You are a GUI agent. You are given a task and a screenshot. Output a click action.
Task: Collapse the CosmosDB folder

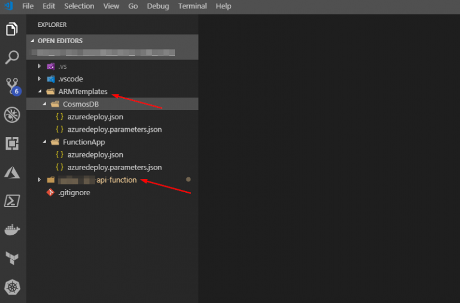80,104
